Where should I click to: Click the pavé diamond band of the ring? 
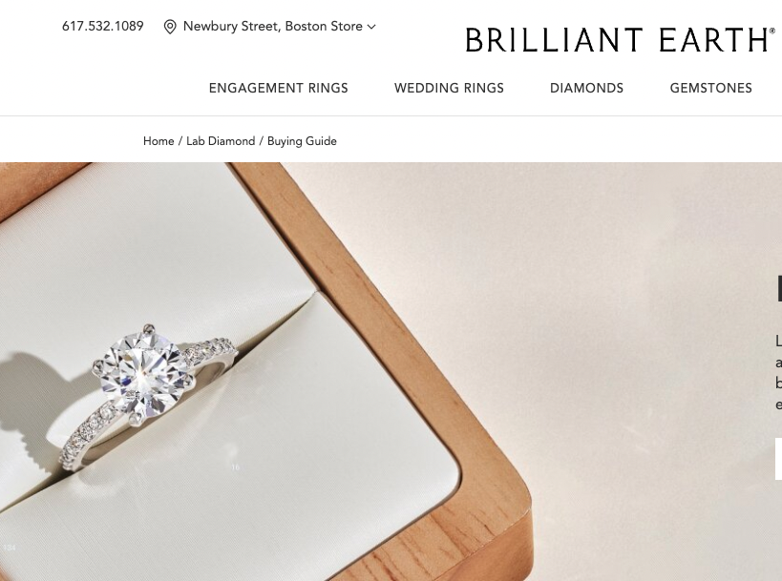point(87,435)
